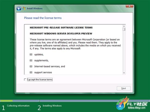Click the license scrollbar thumb

[124, 29]
